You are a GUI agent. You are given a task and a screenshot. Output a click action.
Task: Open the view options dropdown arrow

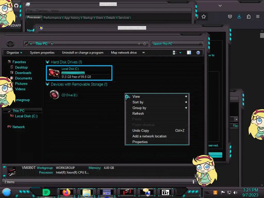click(x=180, y=53)
